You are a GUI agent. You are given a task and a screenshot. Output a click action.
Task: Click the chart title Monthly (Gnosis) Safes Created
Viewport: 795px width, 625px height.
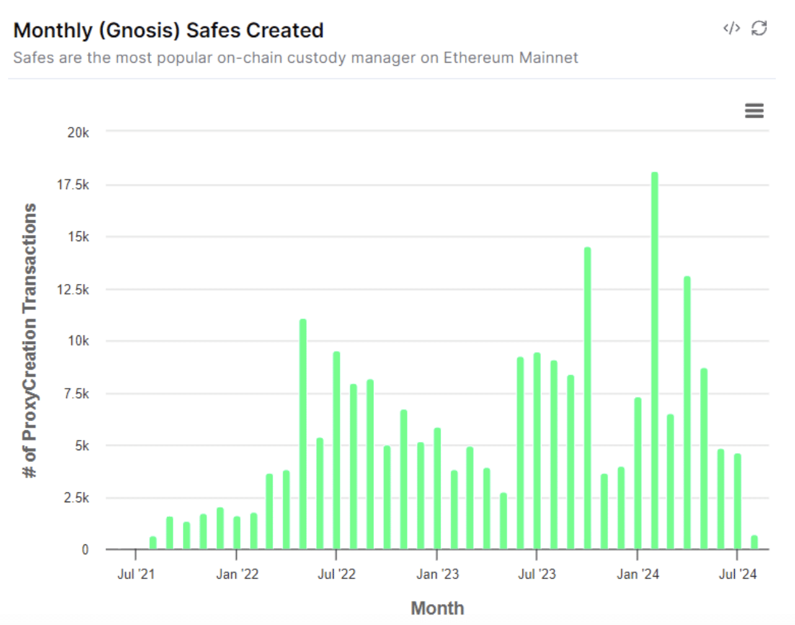click(169, 30)
